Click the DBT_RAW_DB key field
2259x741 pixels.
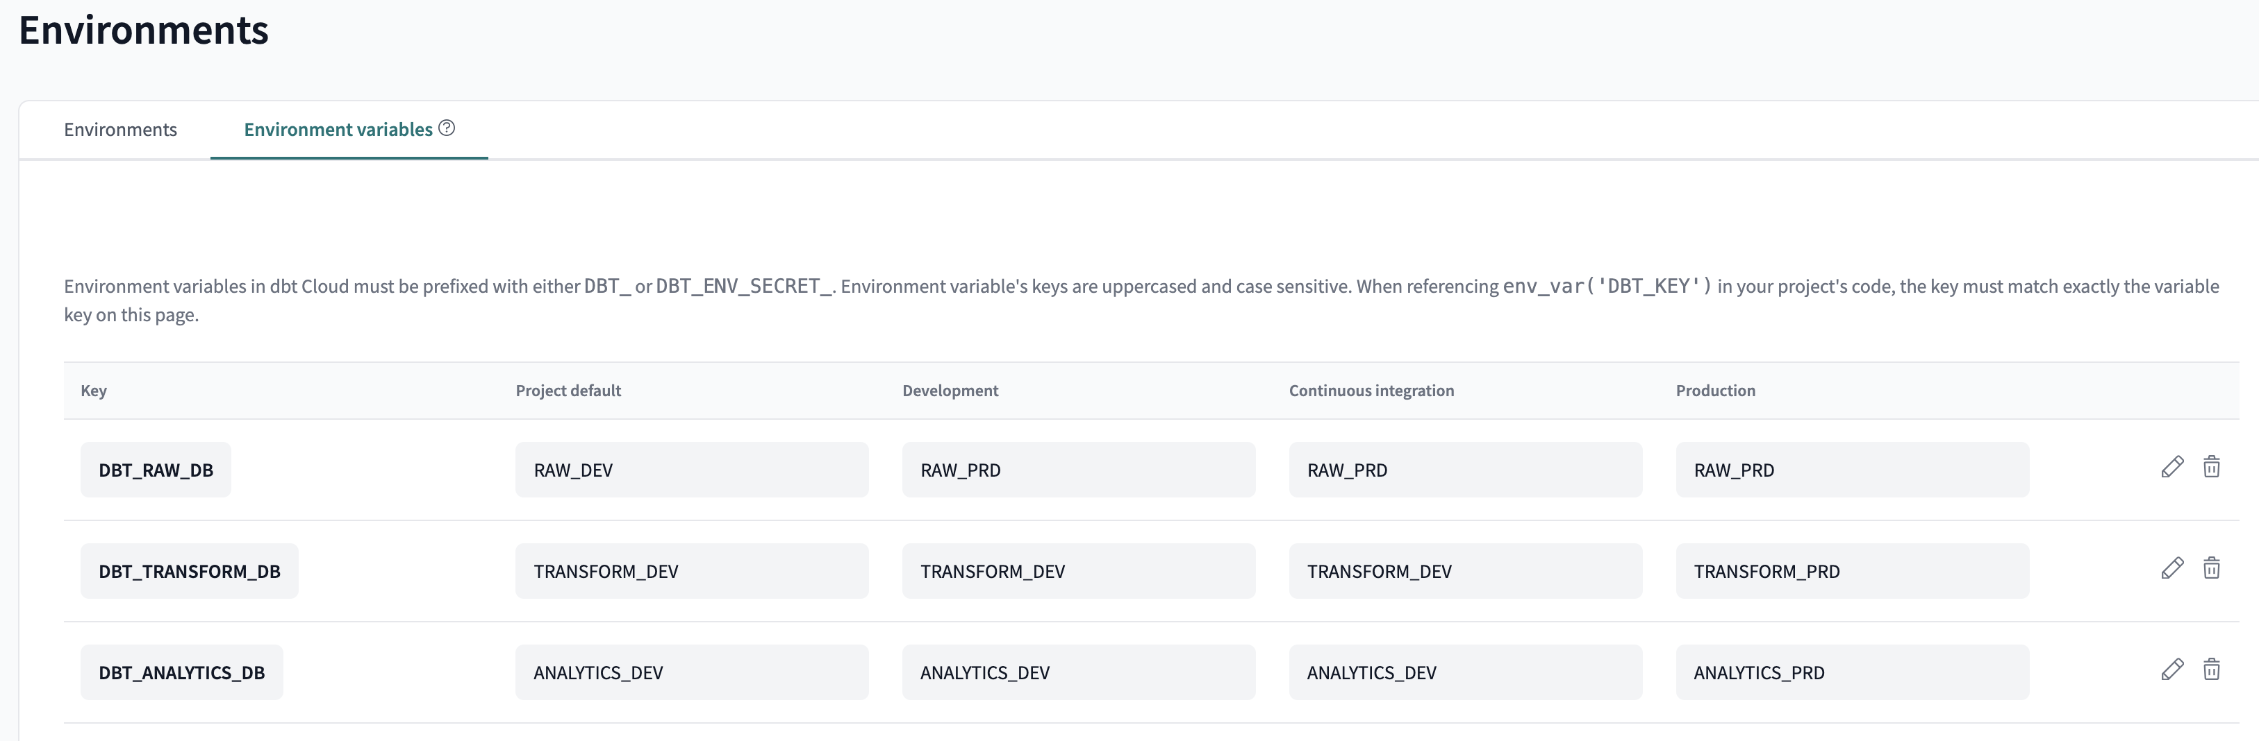tap(156, 470)
